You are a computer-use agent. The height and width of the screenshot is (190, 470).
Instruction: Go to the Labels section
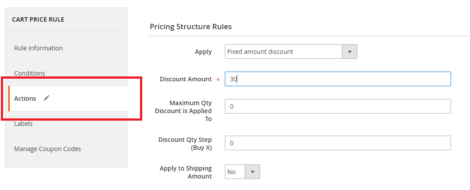coord(23,124)
